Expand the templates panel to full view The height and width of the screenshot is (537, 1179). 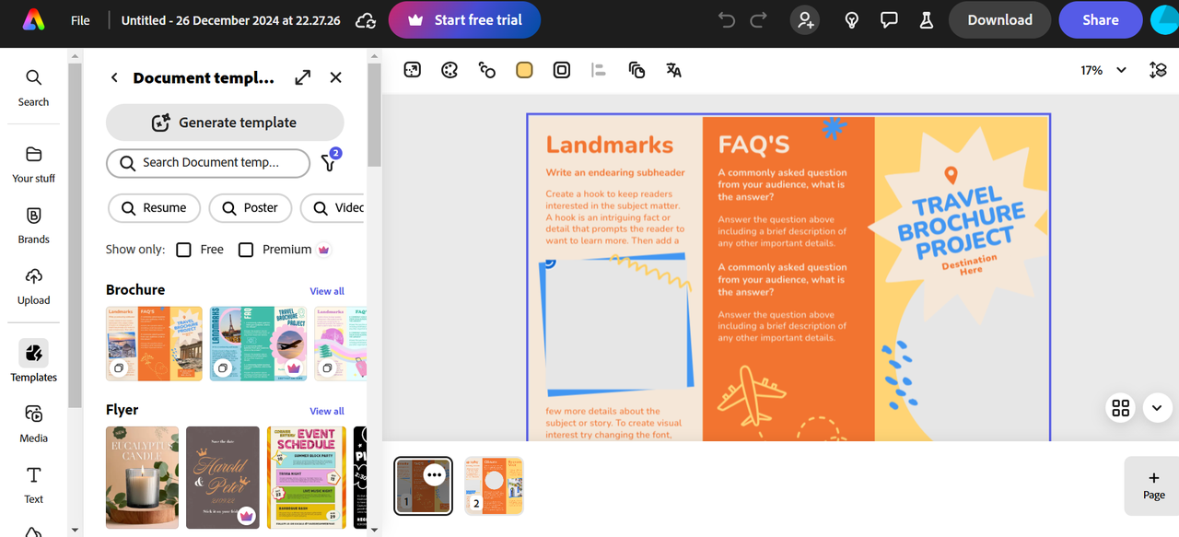(303, 78)
